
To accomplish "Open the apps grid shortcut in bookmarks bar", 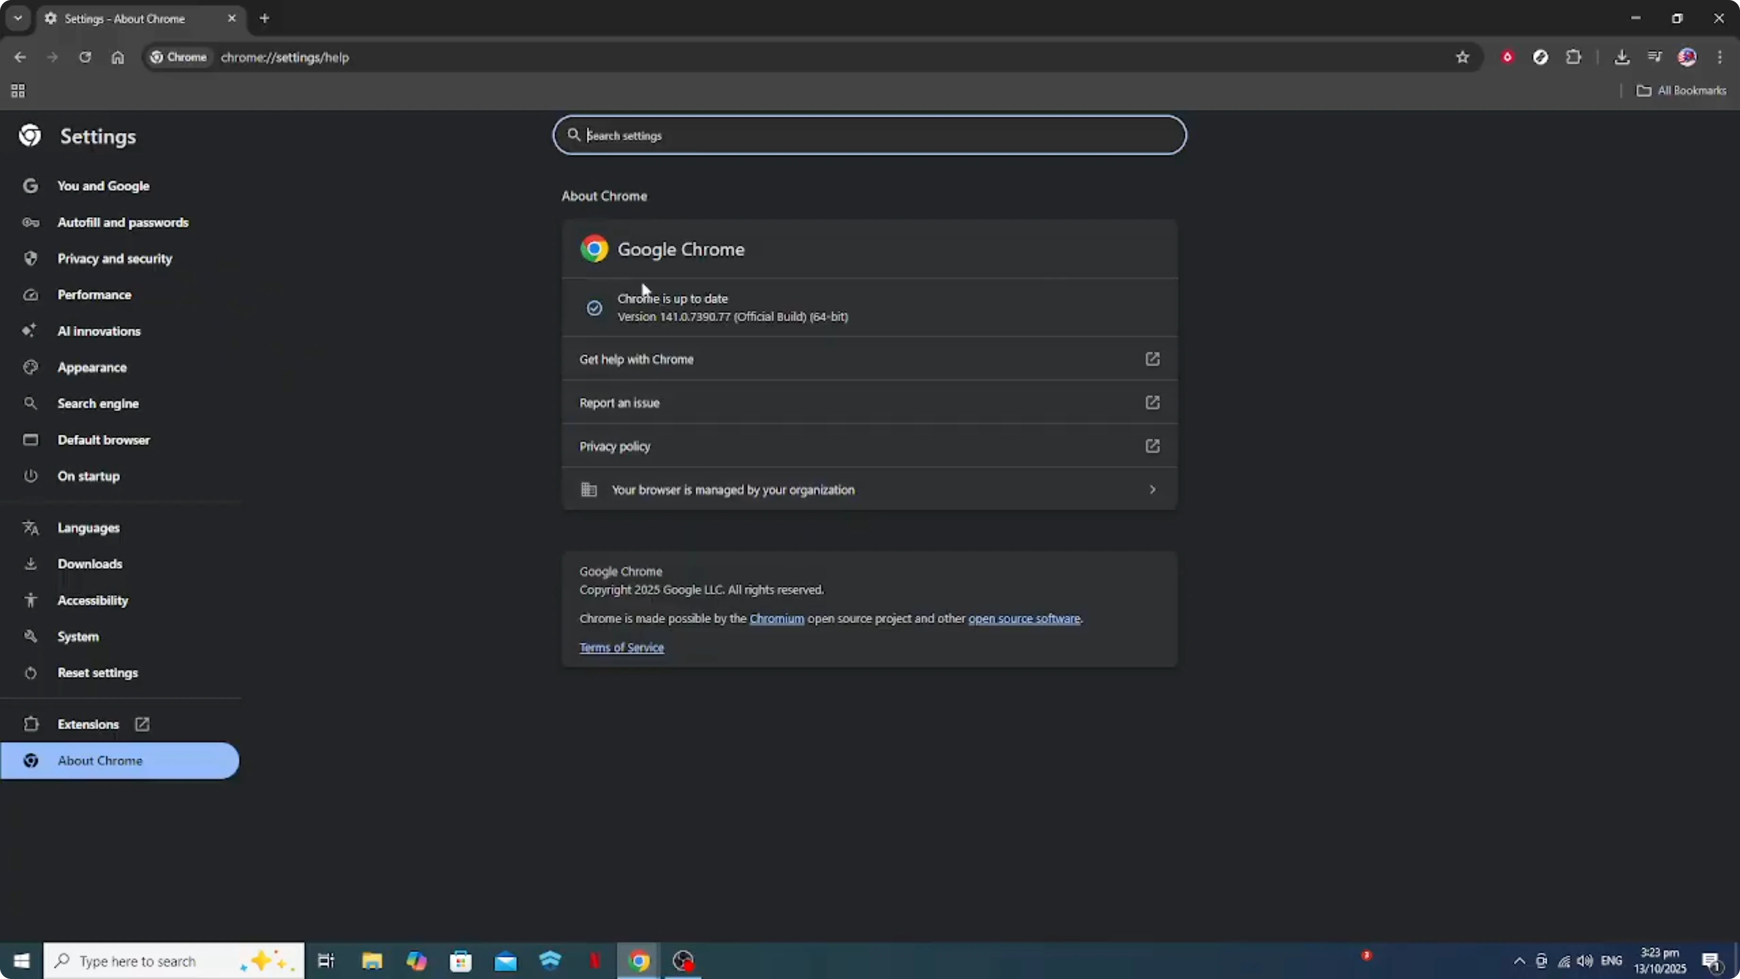I will pos(18,90).
